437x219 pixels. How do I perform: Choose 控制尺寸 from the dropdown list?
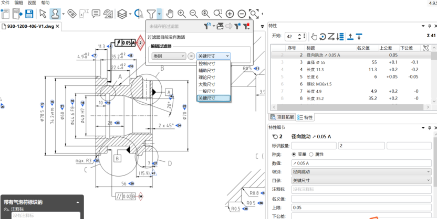click(x=206, y=63)
